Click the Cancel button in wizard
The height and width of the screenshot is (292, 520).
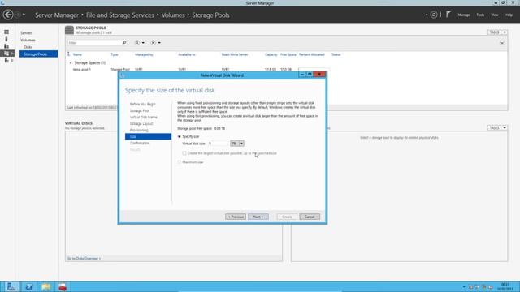(x=310, y=217)
